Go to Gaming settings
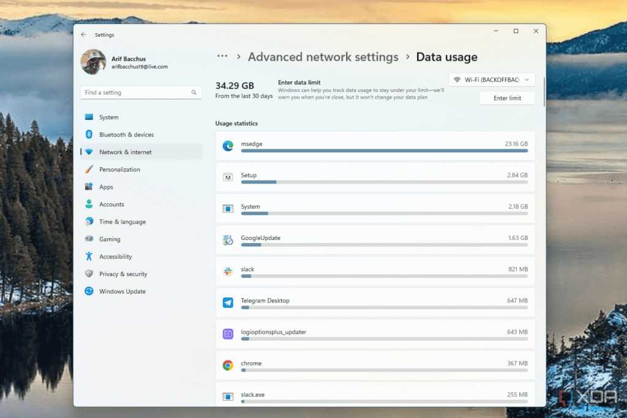Image resolution: width=627 pixels, height=418 pixels. [141, 239]
